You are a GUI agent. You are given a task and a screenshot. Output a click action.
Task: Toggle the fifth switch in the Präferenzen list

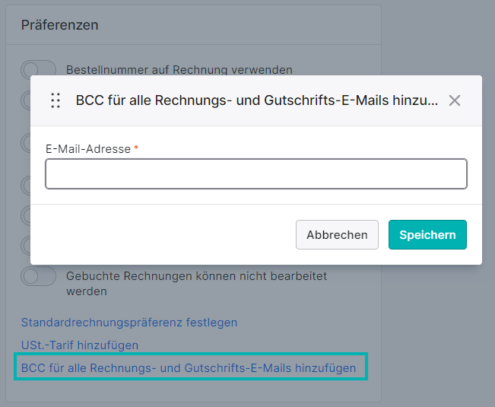26,216
